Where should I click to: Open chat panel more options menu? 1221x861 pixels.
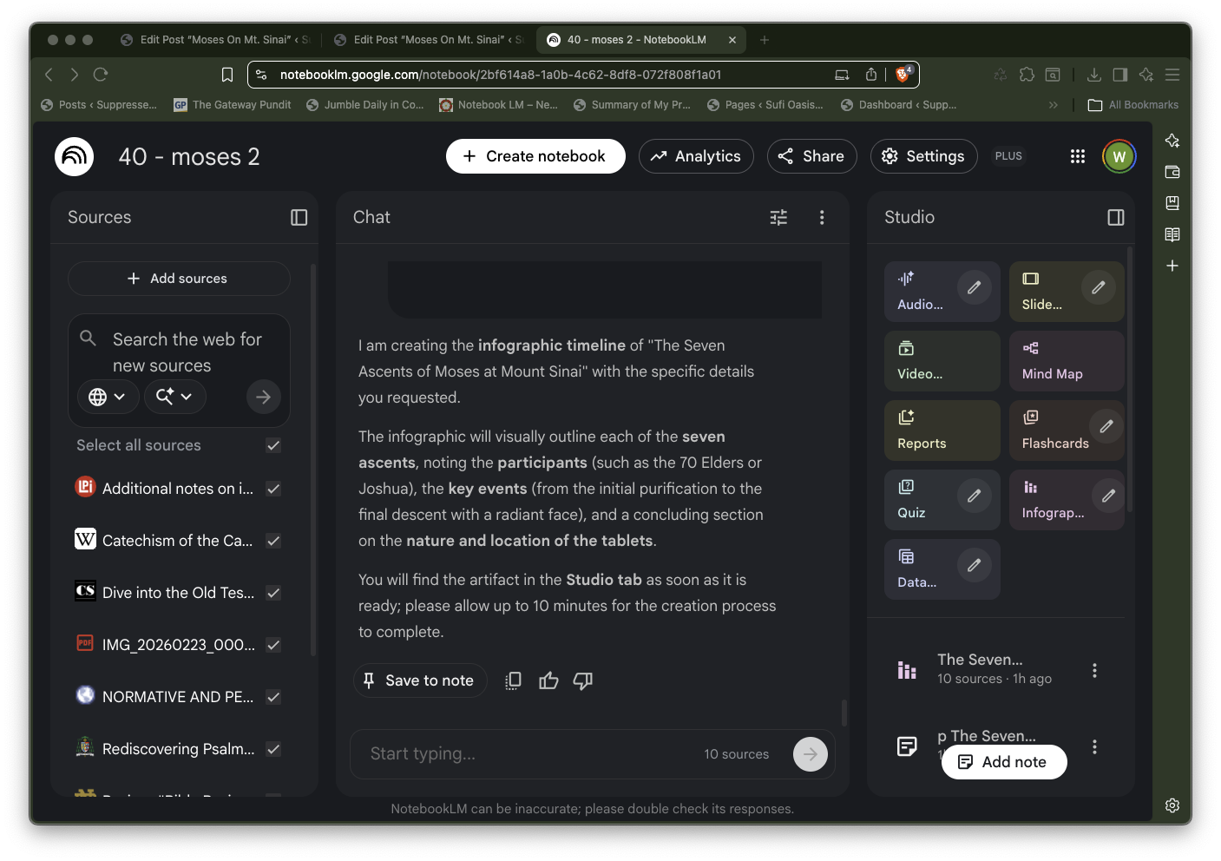pyautogui.click(x=822, y=218)
